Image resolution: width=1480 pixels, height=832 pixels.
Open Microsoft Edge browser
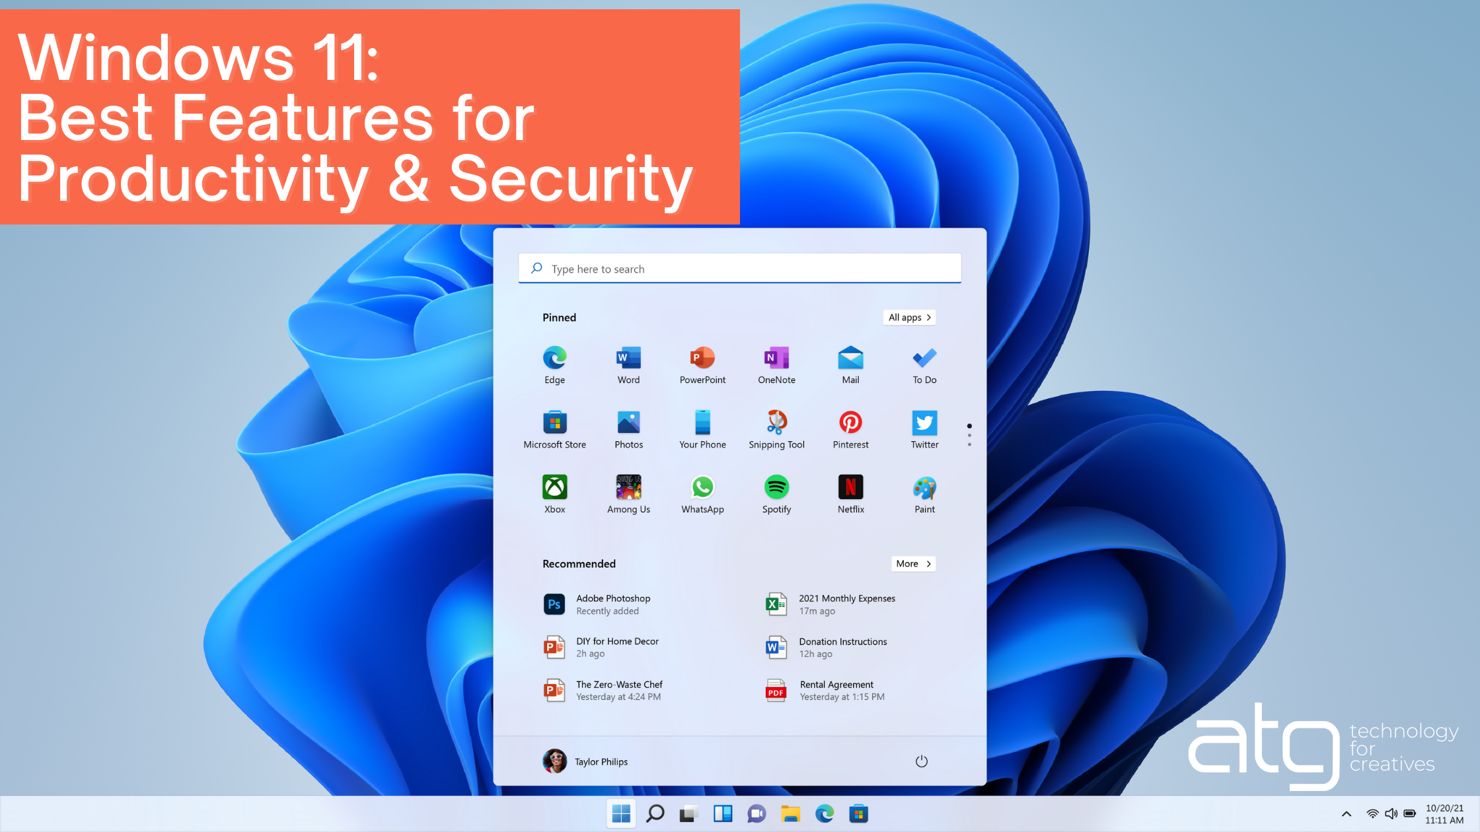[555, 362]
